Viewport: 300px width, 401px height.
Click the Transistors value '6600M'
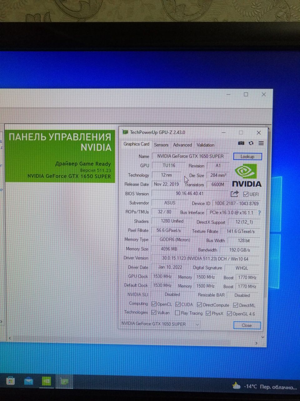218,185
